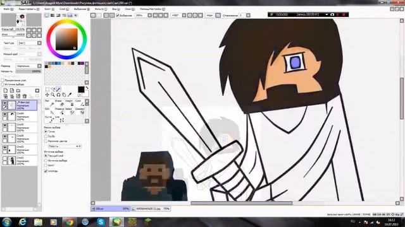The image size is (405, 227).
Task: Choose the Pen linework tool
Action: tap(49, 103)
